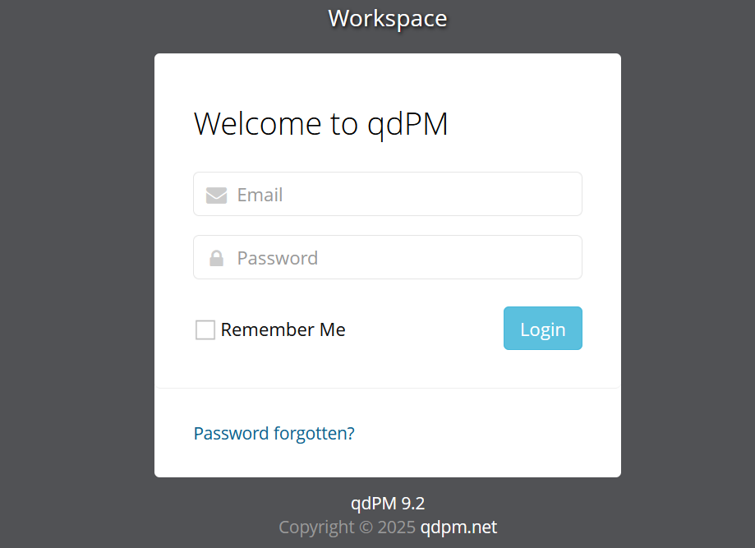
Task: Click the right end of Password field
Action: [x=567, y=258]
